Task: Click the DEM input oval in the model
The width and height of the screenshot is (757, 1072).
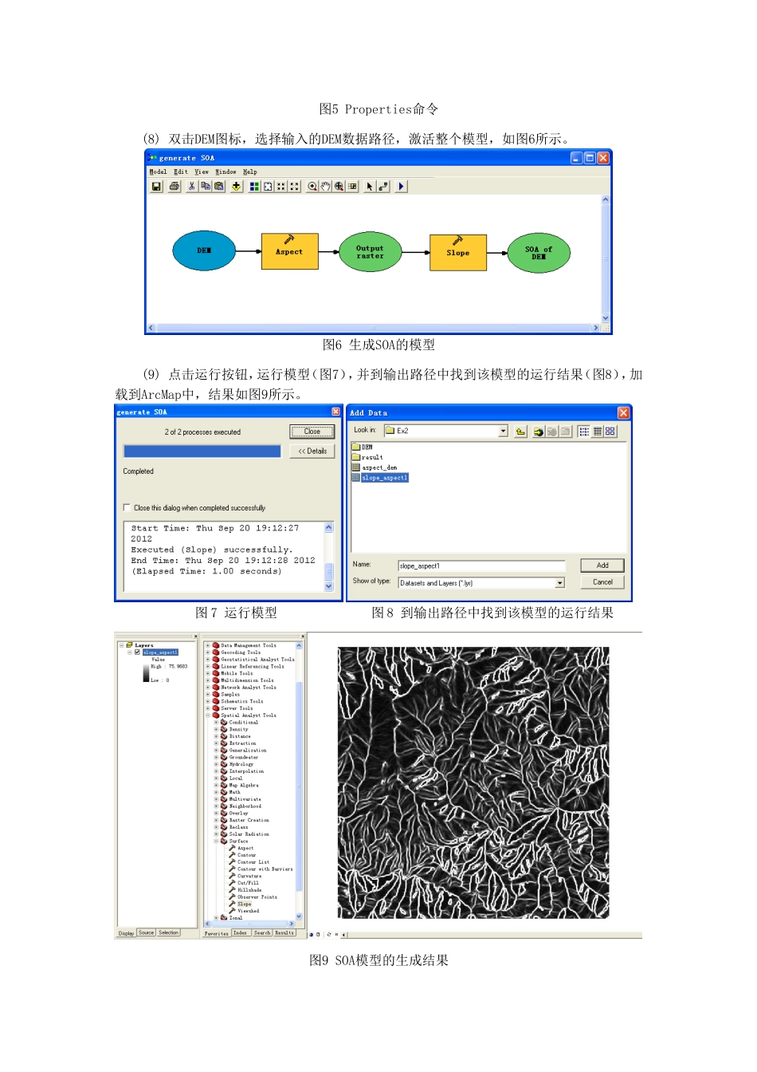Action: [204, 250]
